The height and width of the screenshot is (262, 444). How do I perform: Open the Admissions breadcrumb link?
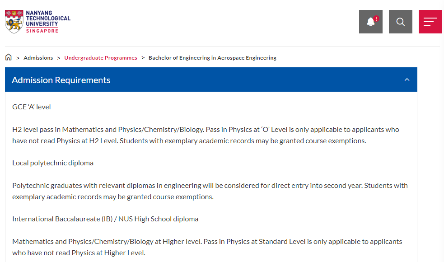tap(38, 58)
